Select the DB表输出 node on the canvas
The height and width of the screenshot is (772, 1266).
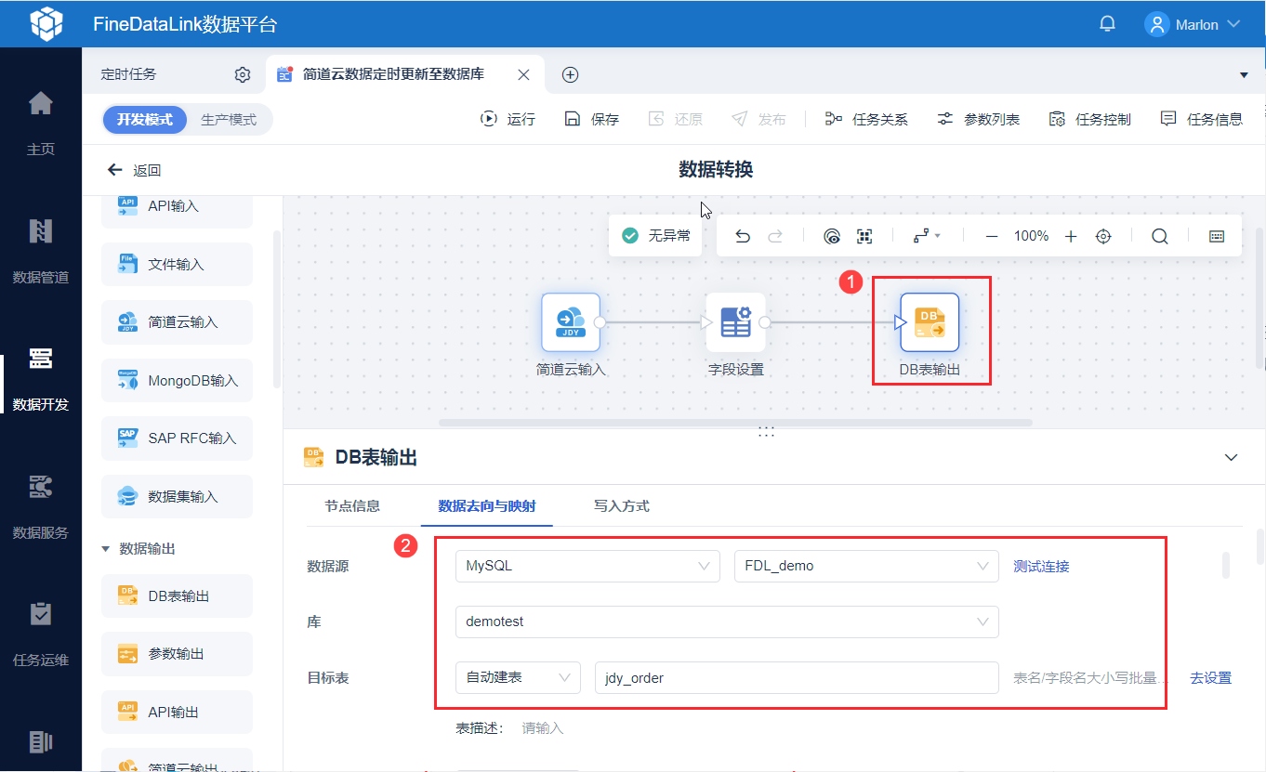click(x=930, y=322)
